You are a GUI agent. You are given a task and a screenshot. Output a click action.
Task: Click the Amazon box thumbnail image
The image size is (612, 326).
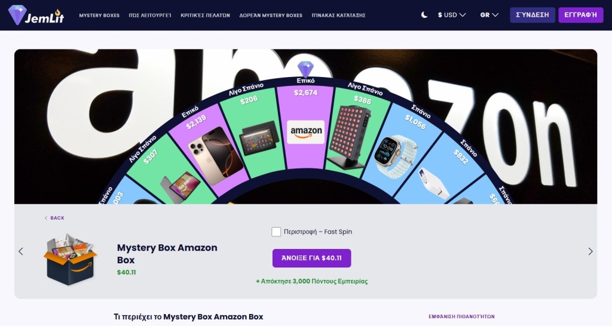point(70,259)
